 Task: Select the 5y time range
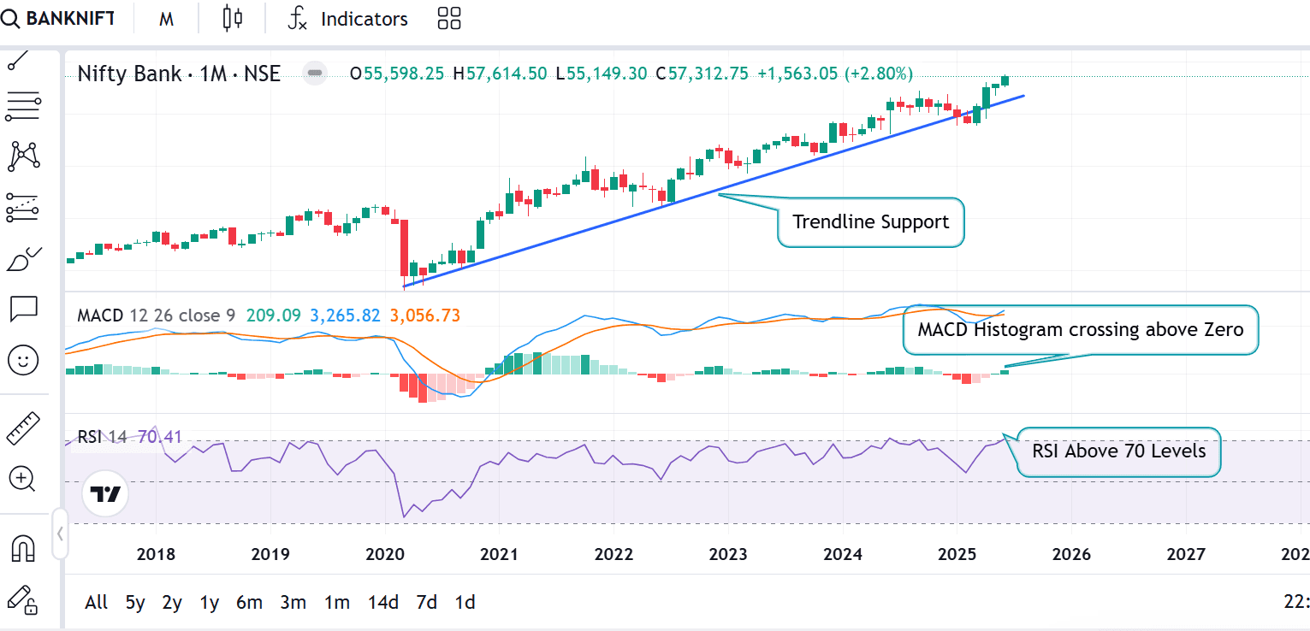point(135,602)
